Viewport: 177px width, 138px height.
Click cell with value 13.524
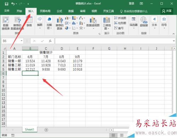(30, 61)
